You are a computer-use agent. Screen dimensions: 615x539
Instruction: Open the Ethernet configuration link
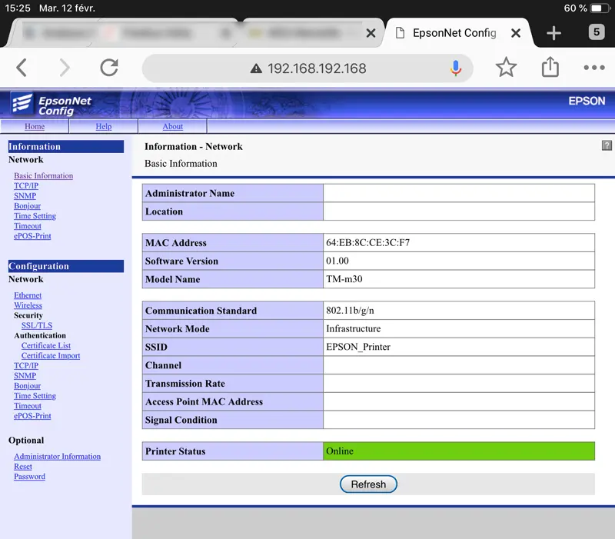tap(28, 295)
